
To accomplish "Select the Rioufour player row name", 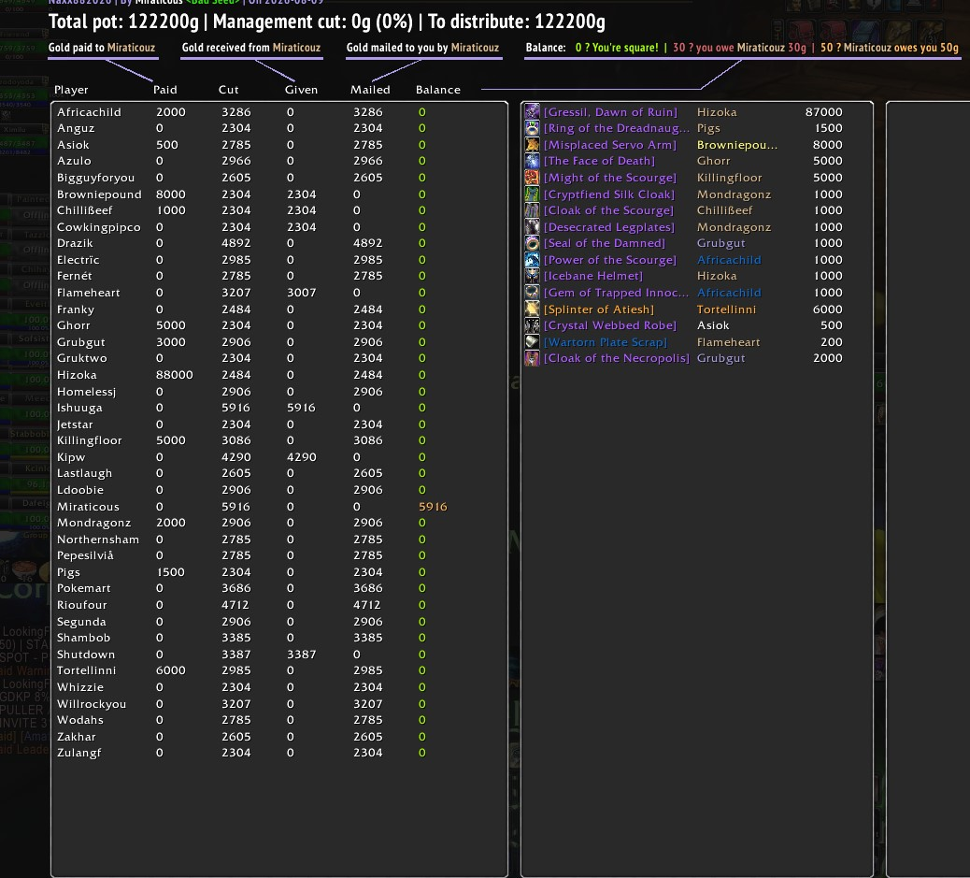I will 81,605.
